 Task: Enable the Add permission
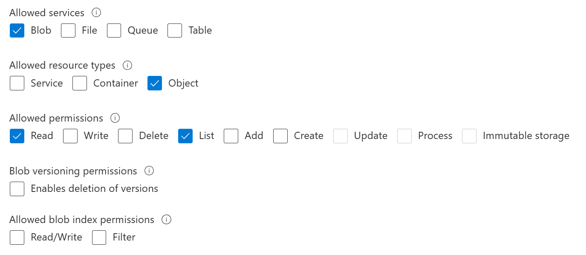[231, 136]
